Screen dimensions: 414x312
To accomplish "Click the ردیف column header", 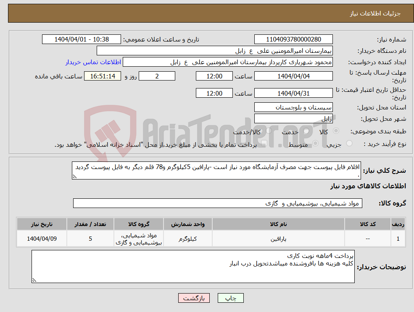I will [x=398, y=224].
